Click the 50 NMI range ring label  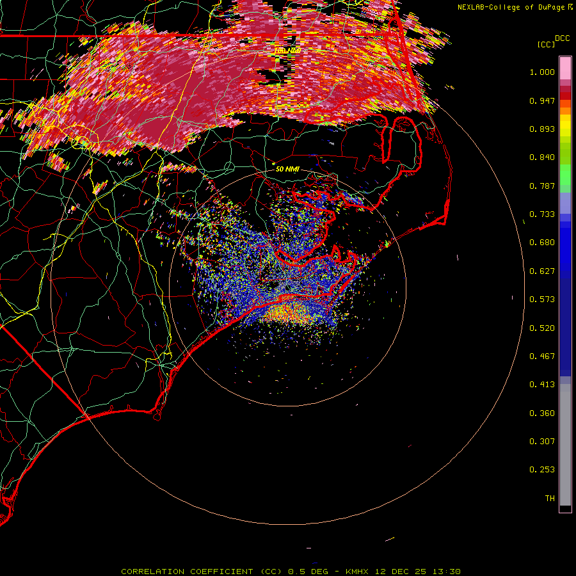(287, 169)
